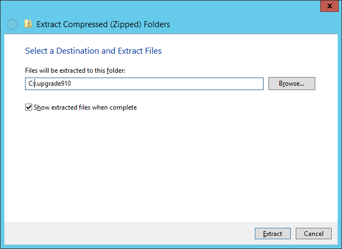Image resolution: width=342 pixels, height=249 pixels.
Task: Click the empty blue title bar area
Action: (x=163, y=7)
